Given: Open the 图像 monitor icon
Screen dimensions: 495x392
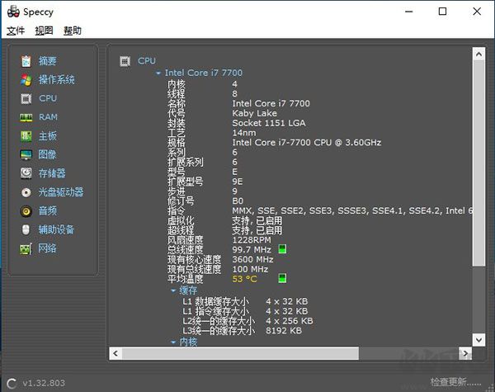Looking at the screenshot, I should tap(26, 155).
